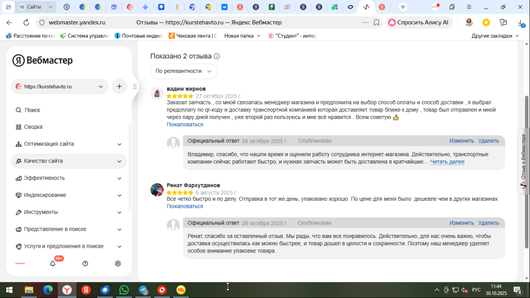Reload the page with refresh icon
Viewport: 530px width, 298px height.
26,23
